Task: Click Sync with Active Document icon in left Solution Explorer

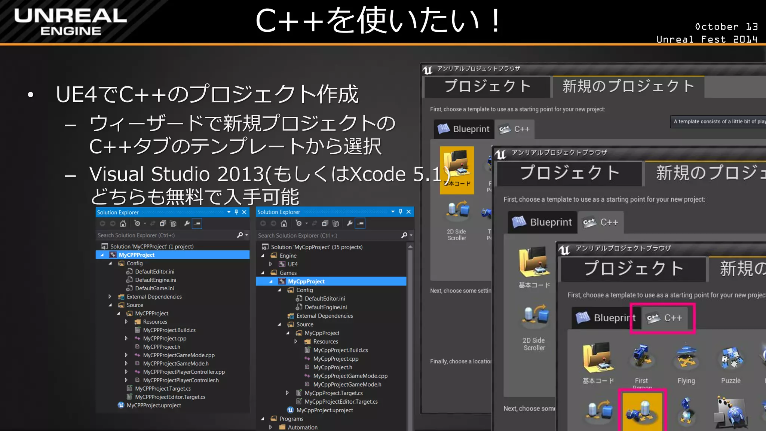Action: pos(153,223)
